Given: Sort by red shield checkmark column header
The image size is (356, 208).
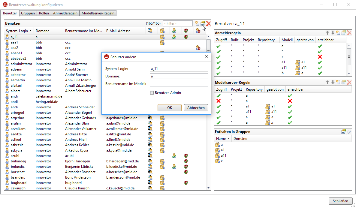Looking at the screenshot, I should pos(186,31).
